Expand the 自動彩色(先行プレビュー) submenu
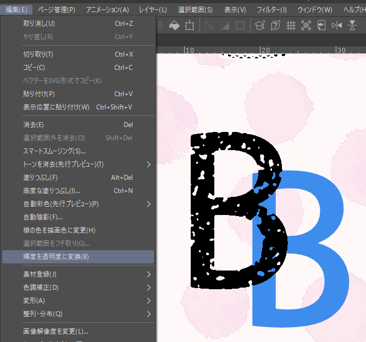Viewport: 366px width, 342px height. [x=148, y=204]
